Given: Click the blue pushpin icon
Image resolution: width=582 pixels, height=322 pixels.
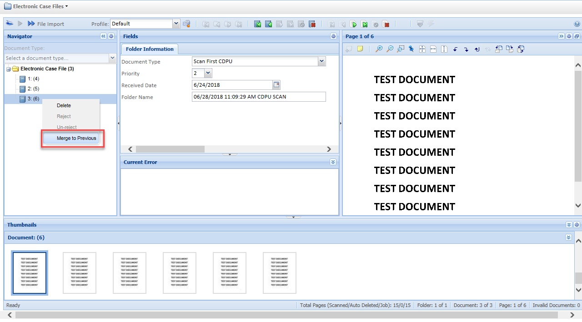Looking at the screenshot, I should click(x=411, y=49).
